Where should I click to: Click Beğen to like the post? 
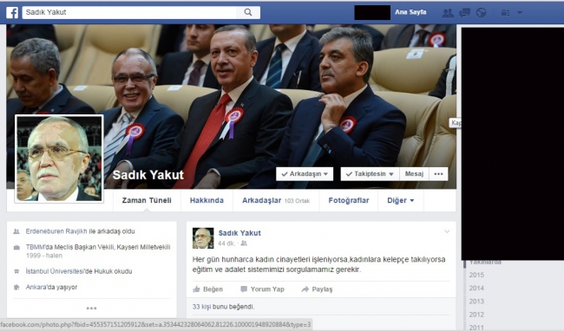(208, 289)
